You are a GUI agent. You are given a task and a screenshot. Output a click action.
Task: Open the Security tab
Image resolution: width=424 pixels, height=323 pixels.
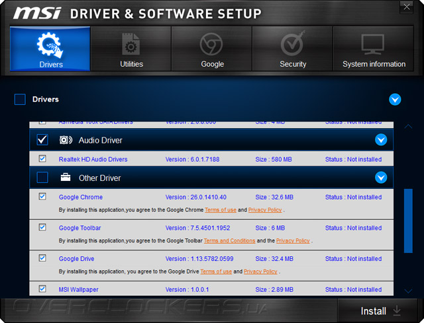[293, 49]
